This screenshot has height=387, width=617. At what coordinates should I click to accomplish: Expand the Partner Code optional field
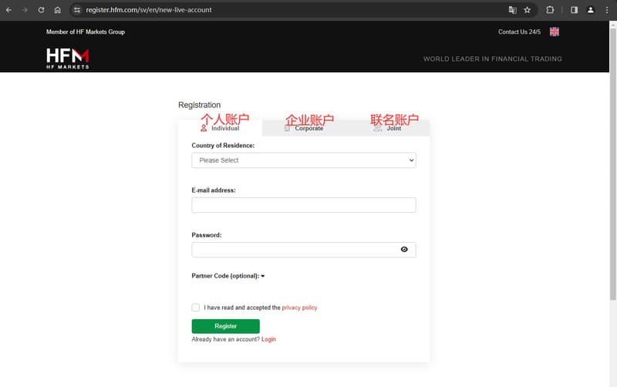[x=228, y=276]
